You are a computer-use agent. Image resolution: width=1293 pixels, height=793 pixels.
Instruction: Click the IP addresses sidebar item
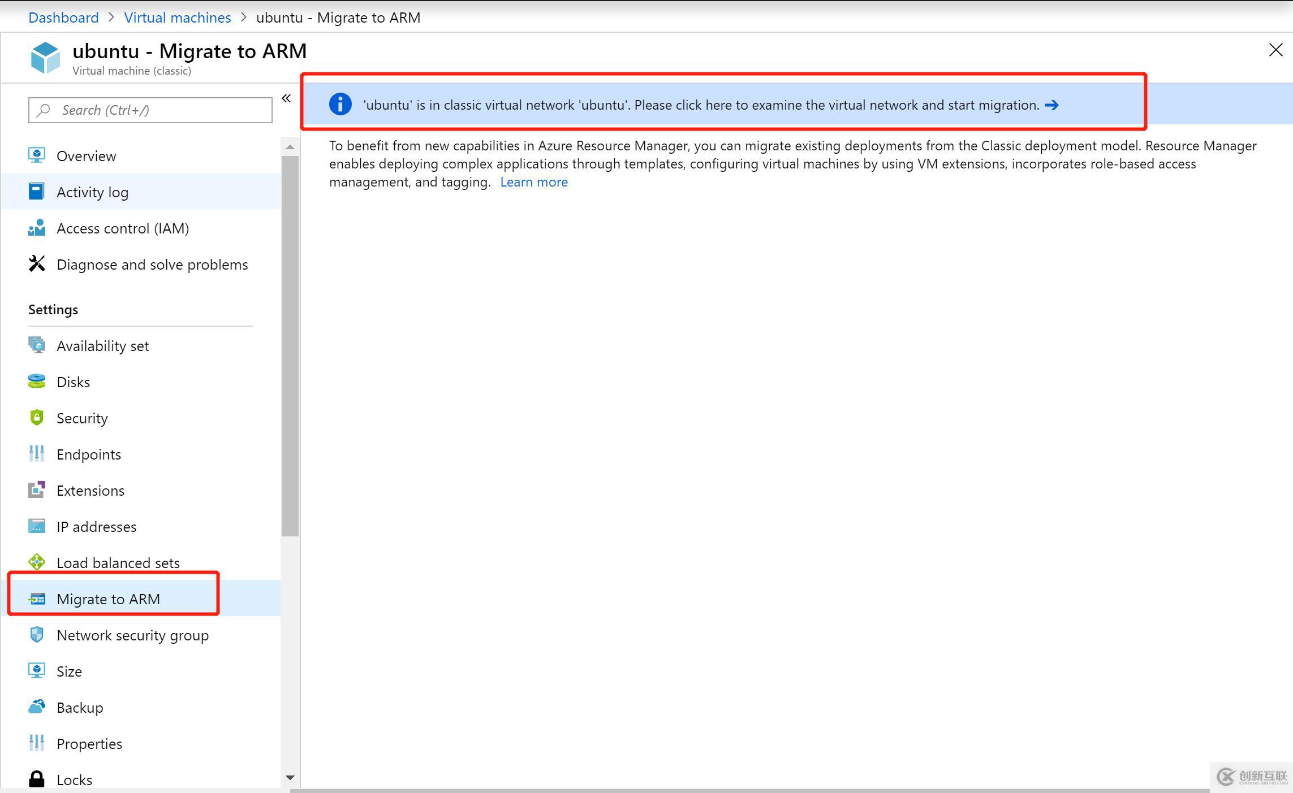coord(95,526)
